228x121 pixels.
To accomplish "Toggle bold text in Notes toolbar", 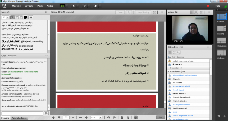I will tap(12, 17).
